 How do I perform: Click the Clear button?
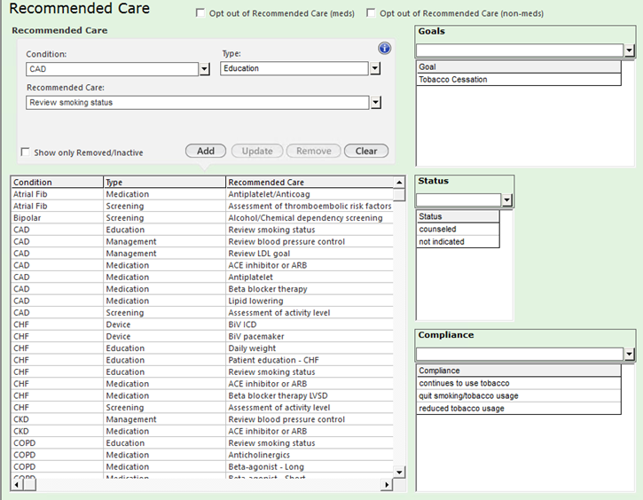point(366,151)
